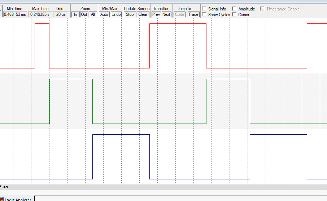Enable the Signal Info checkbox
Image resolution: width=327 pixels, height=201 pixels.
(x=204, y=9)
